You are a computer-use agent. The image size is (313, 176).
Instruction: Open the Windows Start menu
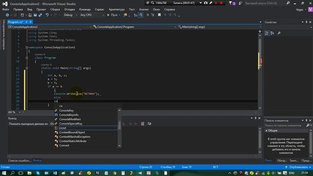point(4,173)
